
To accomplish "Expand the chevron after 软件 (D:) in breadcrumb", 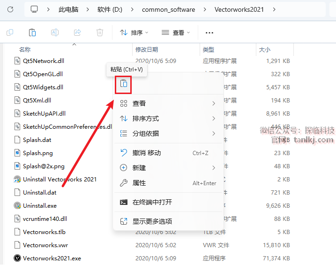I will 132,9.
